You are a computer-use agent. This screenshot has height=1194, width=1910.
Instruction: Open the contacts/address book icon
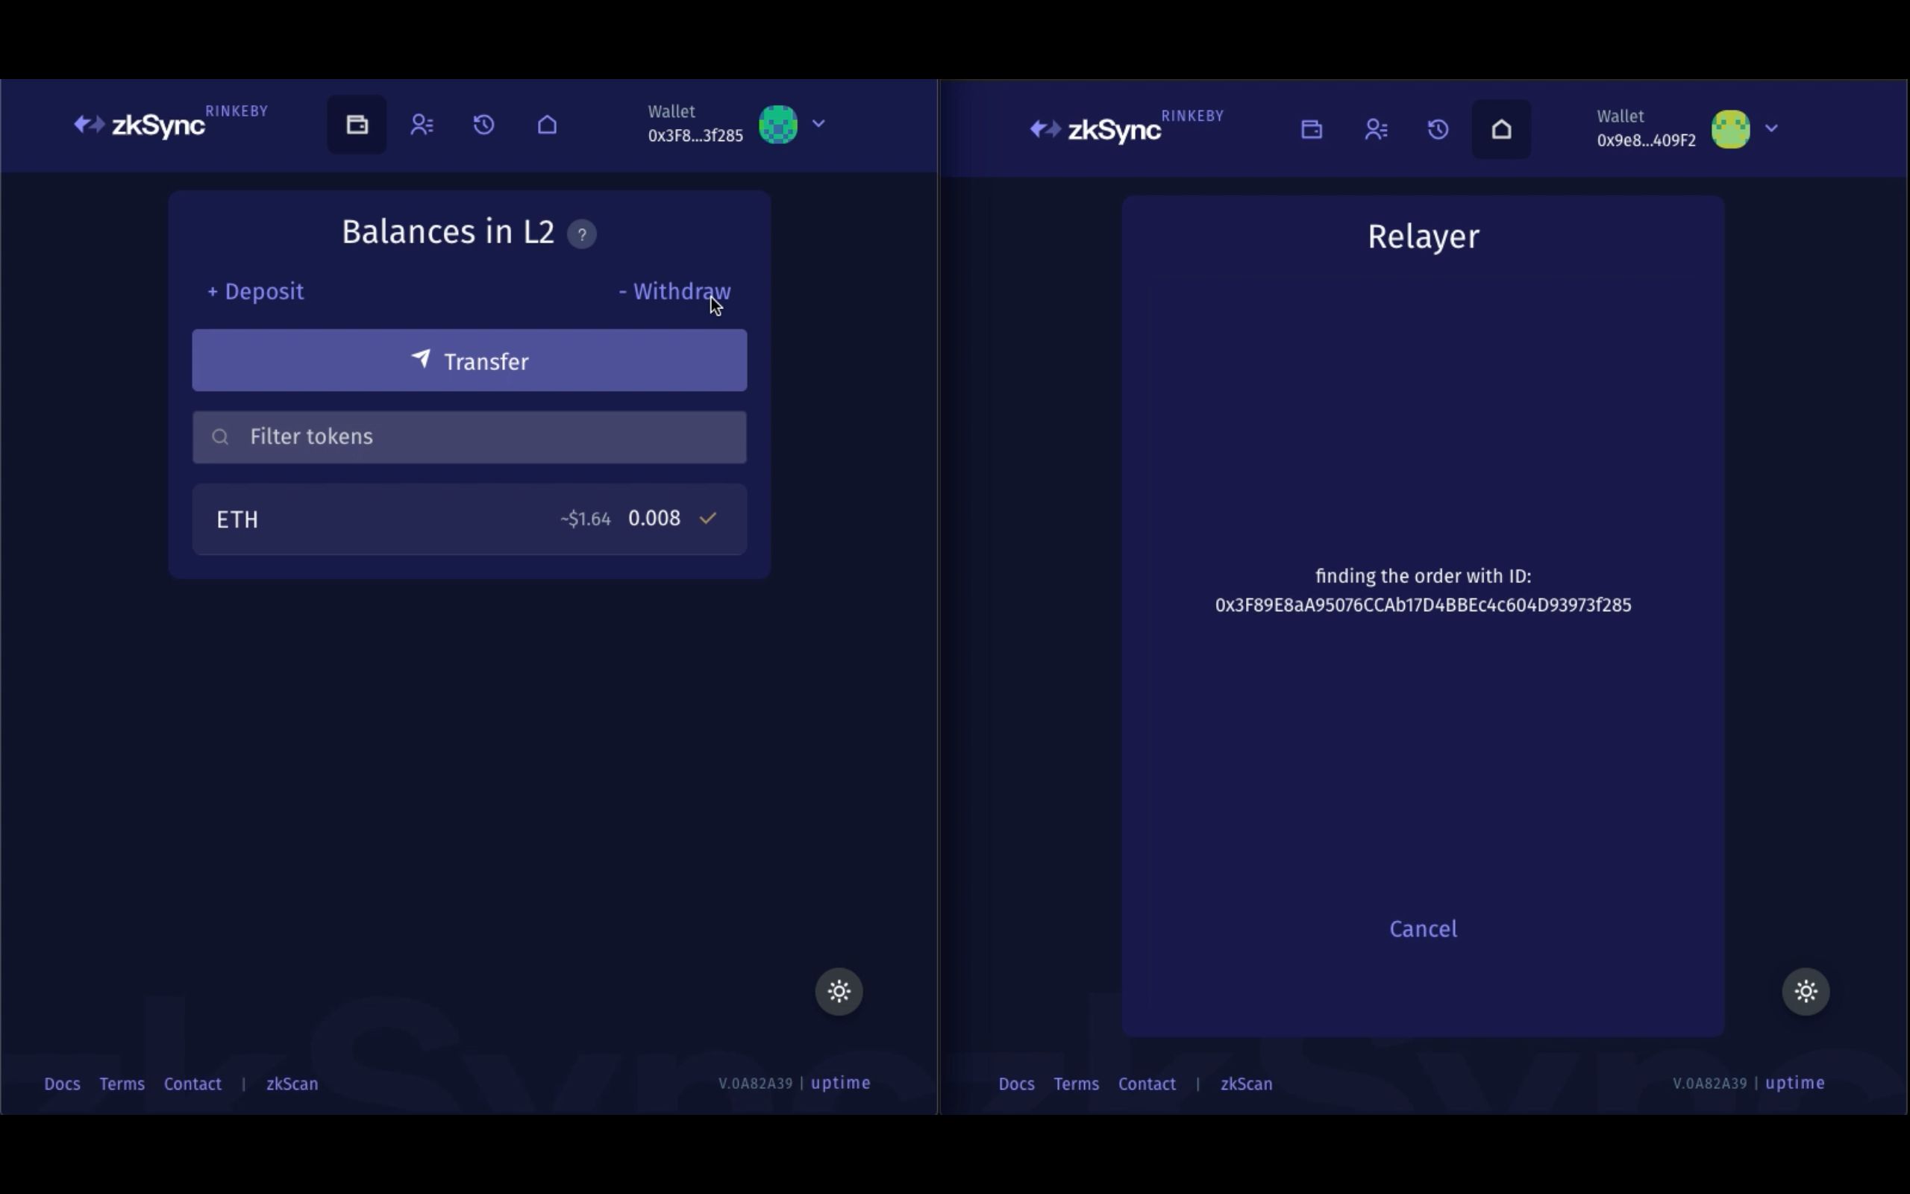point(421,124)
